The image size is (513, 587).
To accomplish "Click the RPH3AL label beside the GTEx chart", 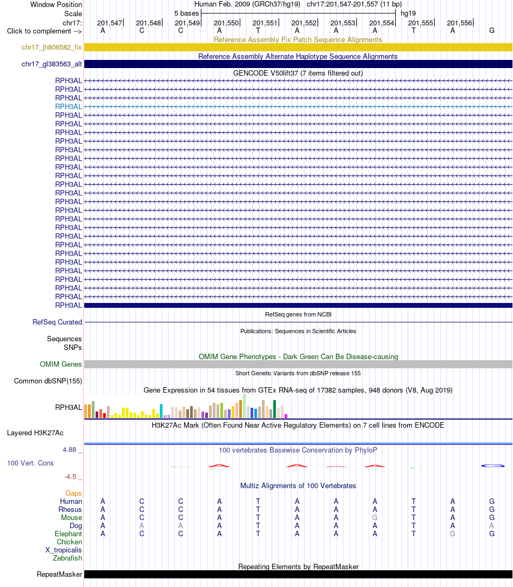I will 69,407.
